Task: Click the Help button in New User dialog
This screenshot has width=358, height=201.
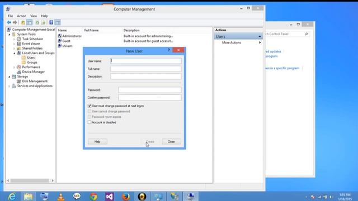Action: point(97,141)
